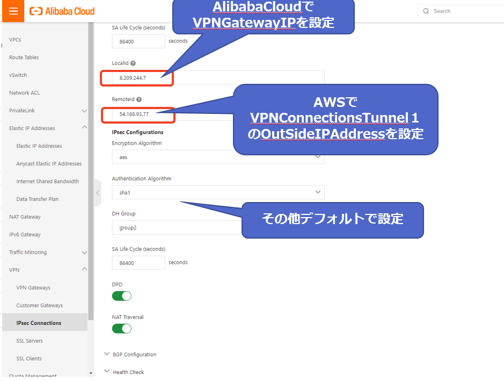Click the upper SA Life Cycle field above LocalId
Viewport: 504px width, 381px height.
(x=138, y=41)
